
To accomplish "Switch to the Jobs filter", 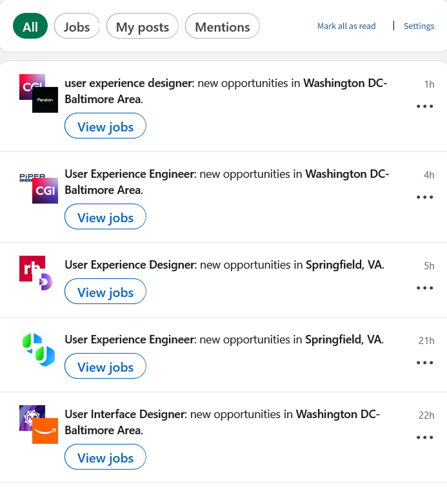I will click(x=77, y=26).
